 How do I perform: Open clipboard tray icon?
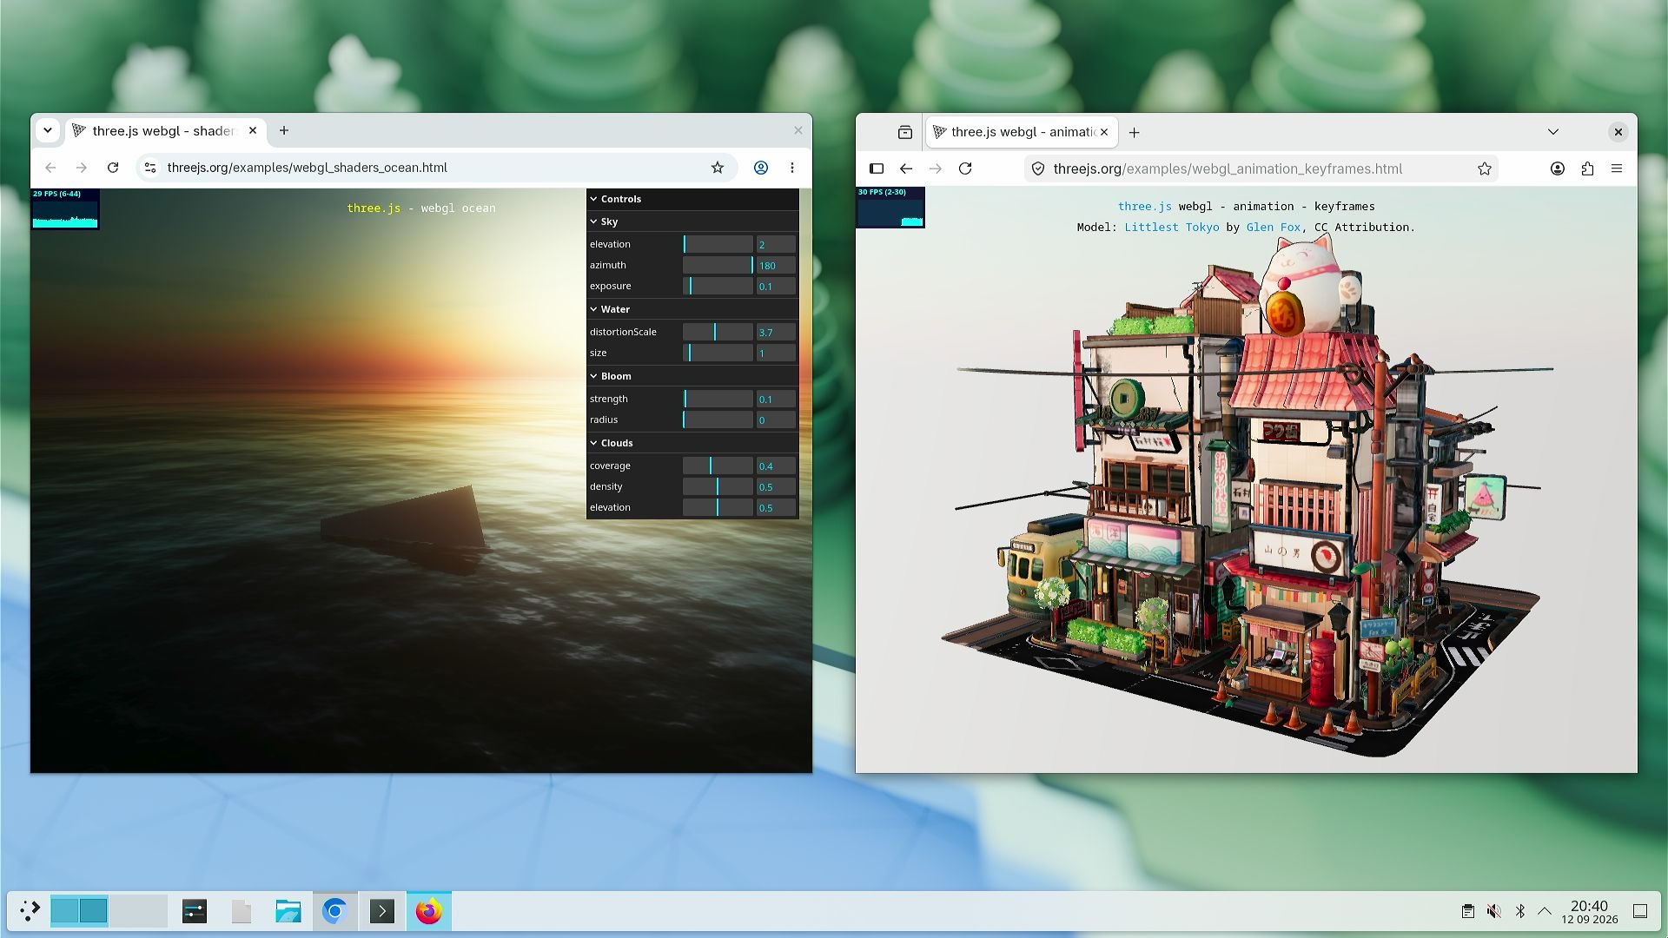[x=1467, y=911]
